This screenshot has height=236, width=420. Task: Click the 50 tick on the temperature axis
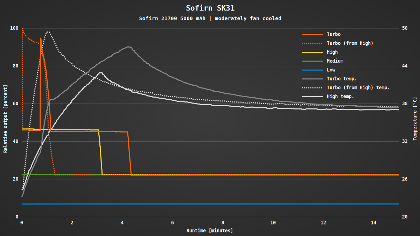point(405,28)
